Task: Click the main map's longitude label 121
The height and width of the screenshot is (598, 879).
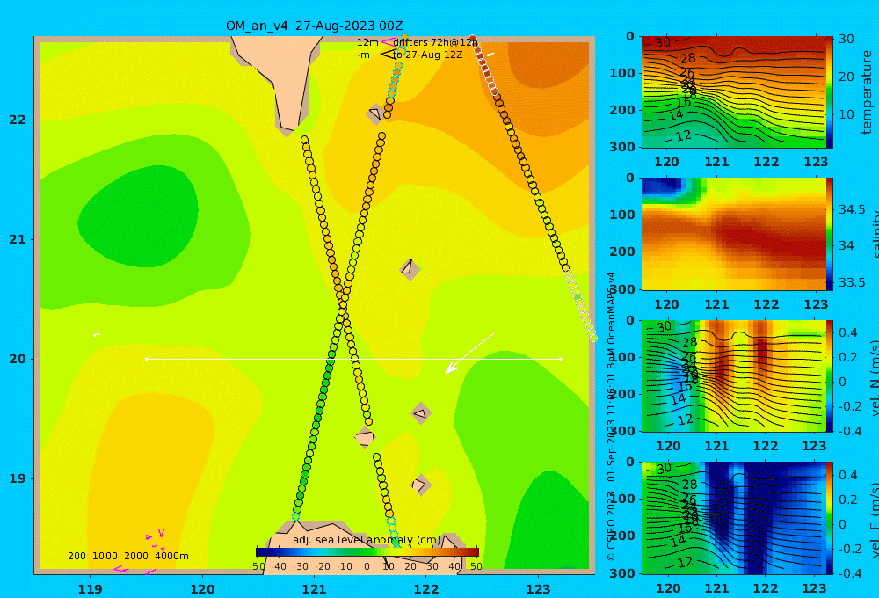Action: tap(314, 589)
